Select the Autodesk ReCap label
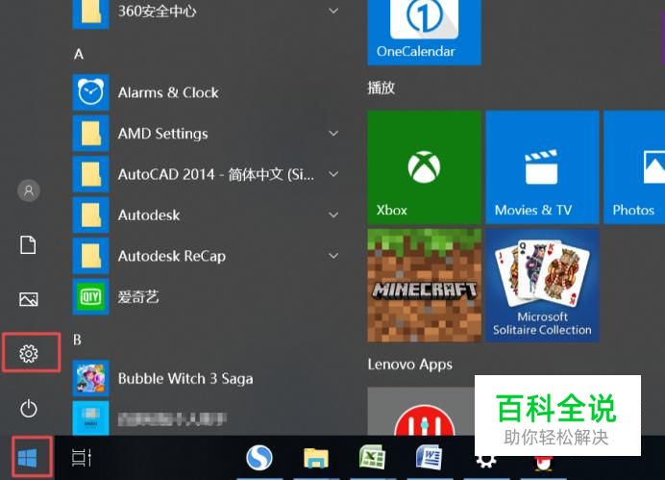Screen dimensions: 665x480 pos(172,256)
